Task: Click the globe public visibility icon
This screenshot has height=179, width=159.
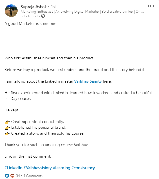Action: pyautogui.click(x=43, y=16)
